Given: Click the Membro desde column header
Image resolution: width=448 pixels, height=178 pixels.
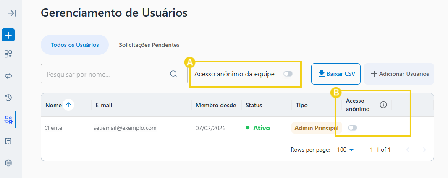Looking at the screenshot, I should [216, 106].
